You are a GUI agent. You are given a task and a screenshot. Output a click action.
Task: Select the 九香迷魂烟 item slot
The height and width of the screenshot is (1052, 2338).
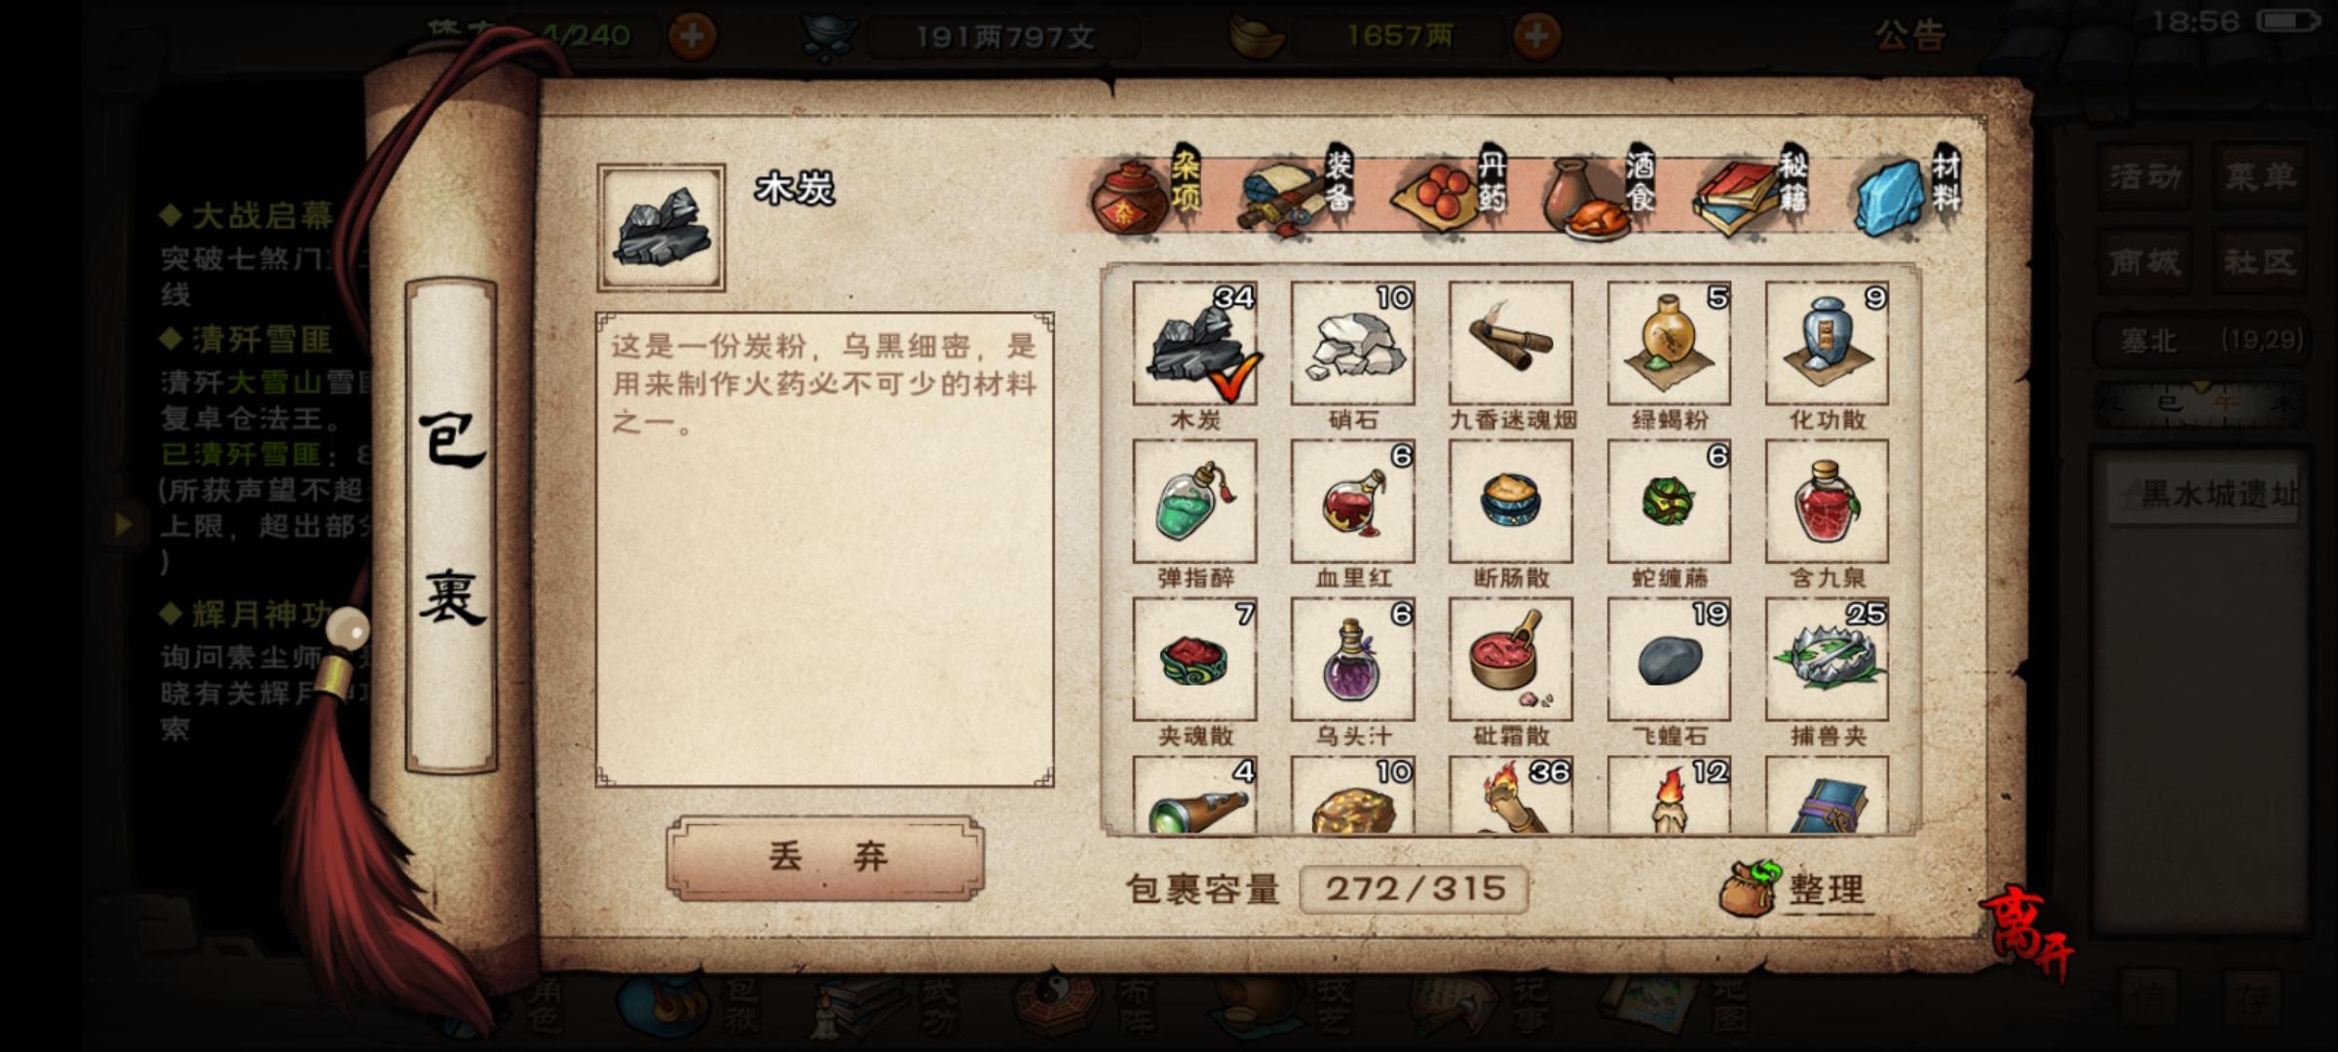click(x=1510, y=343)
